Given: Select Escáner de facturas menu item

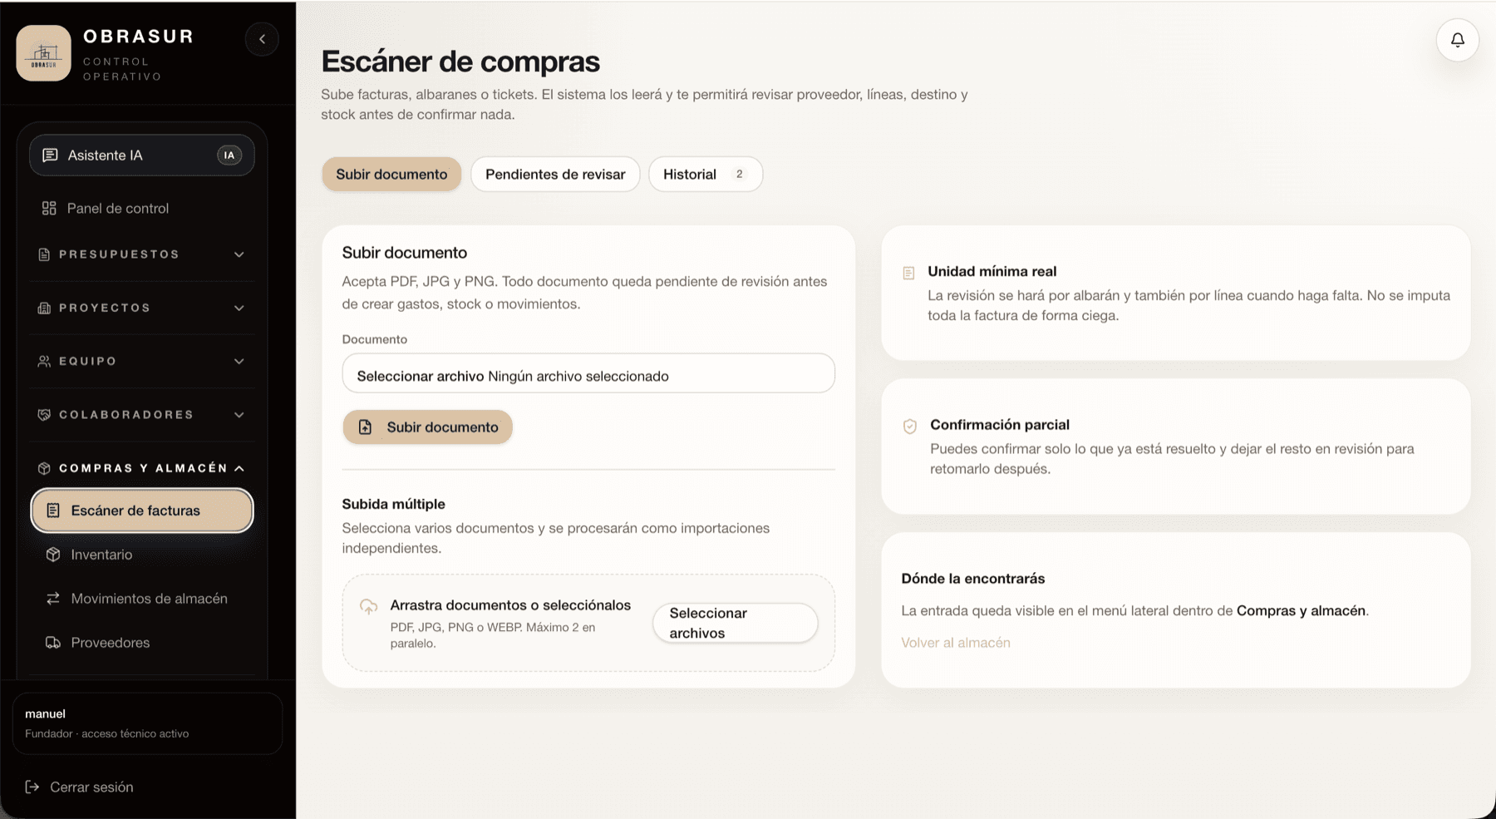Looking at the screenshot, I should [x=142, y=511].
